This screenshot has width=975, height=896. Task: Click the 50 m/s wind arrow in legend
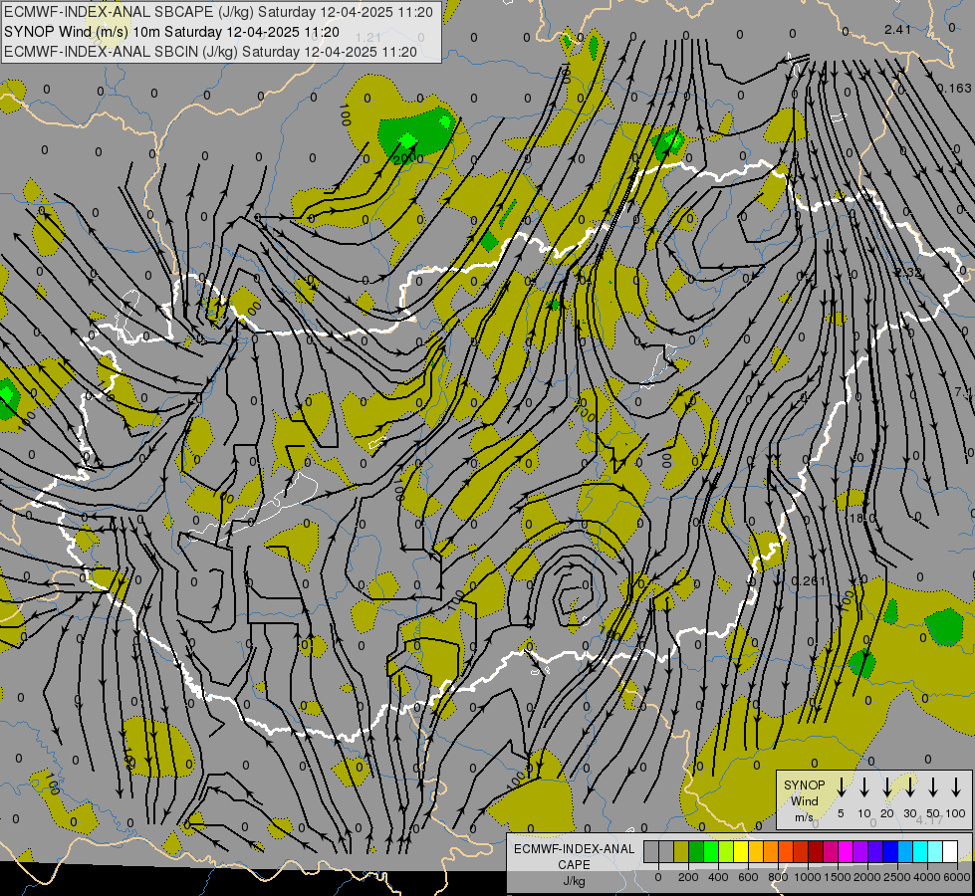tap(933, 787)
